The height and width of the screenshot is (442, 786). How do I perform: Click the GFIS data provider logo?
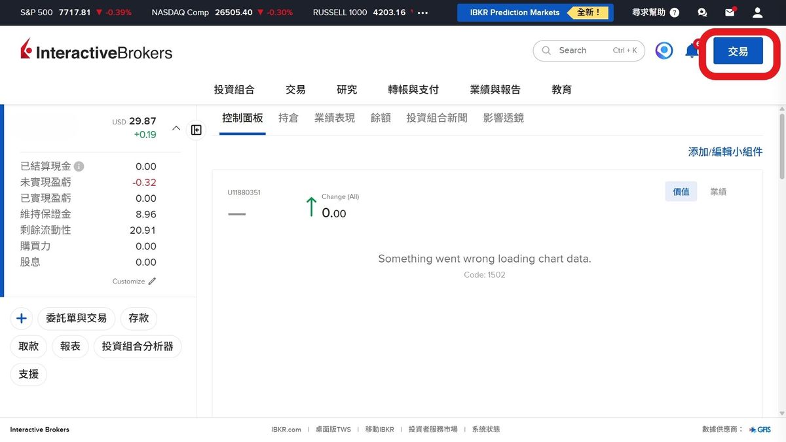tap(760, 430)
